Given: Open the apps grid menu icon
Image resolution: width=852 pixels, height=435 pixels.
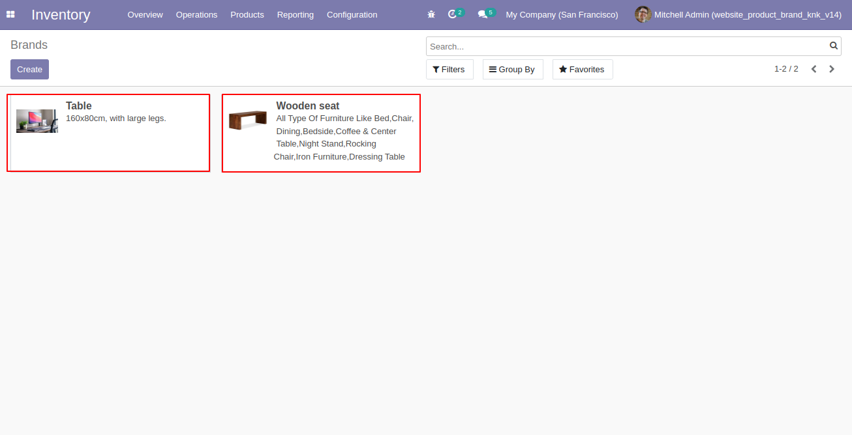Looking at the screenshot, I should click(10, 14).
